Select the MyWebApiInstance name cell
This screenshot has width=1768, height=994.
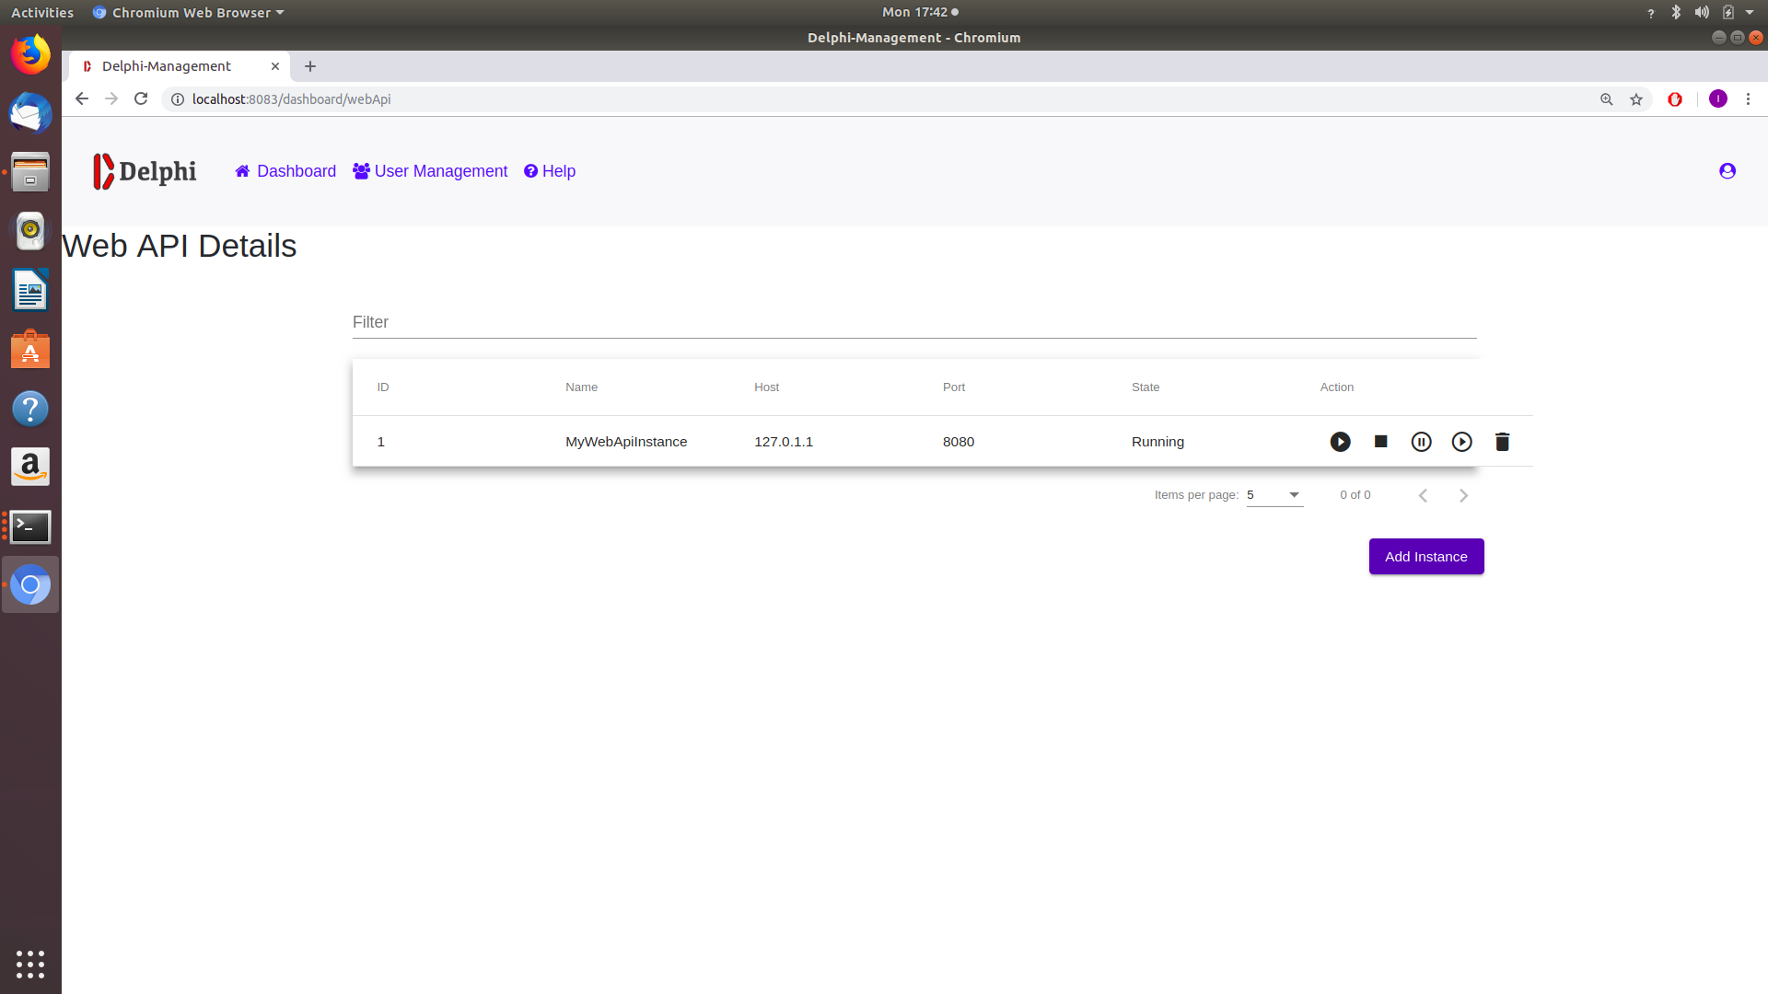(x=626, y=442)
